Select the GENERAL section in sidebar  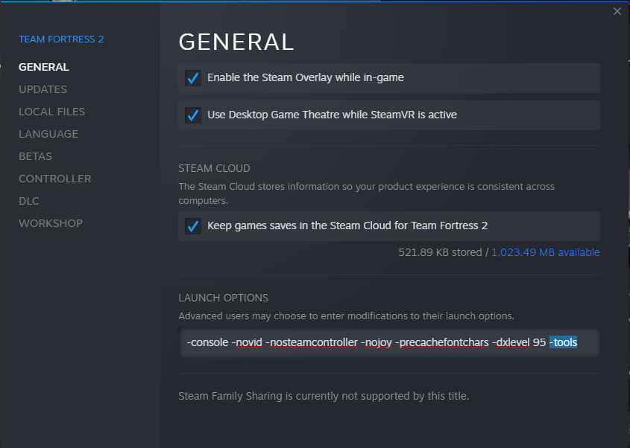pos(43,67)
